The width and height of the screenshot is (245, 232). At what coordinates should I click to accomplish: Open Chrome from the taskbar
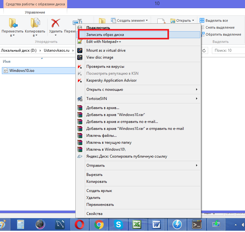point(99,224)
